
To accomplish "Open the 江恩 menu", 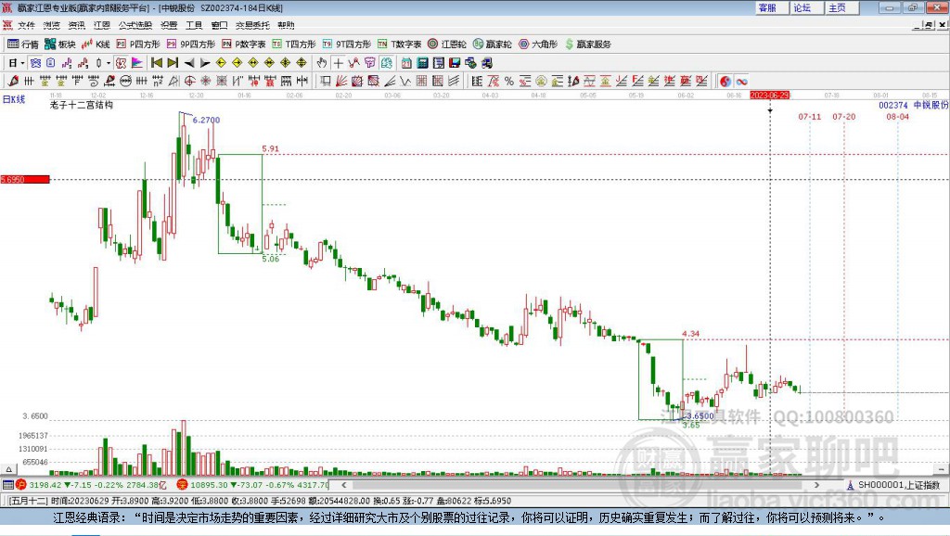I will tap(102, 25).
